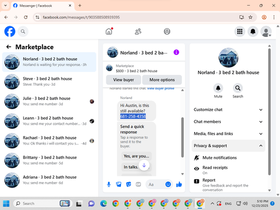The width and height of the screenshot is (280, 210).
Task: Expand Chat members section
Action: tap(228, 122)
